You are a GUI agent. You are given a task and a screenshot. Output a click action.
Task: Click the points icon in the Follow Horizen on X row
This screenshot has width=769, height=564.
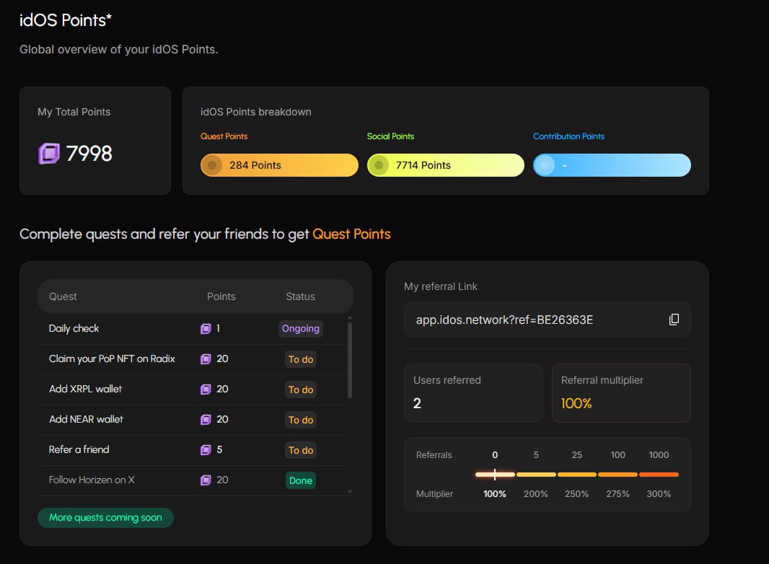pos(206,480)
